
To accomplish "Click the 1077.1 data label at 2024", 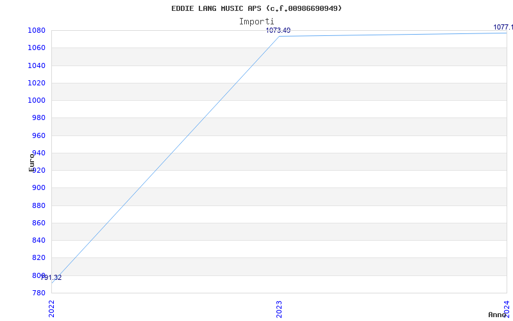I will 503,27.
